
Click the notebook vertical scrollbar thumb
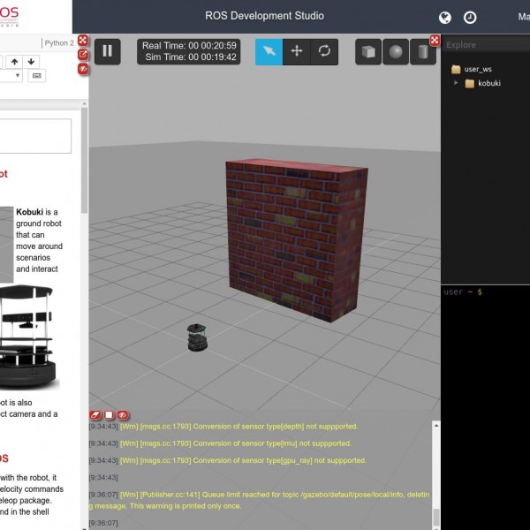pyautogui.click(x=84, y=160)
